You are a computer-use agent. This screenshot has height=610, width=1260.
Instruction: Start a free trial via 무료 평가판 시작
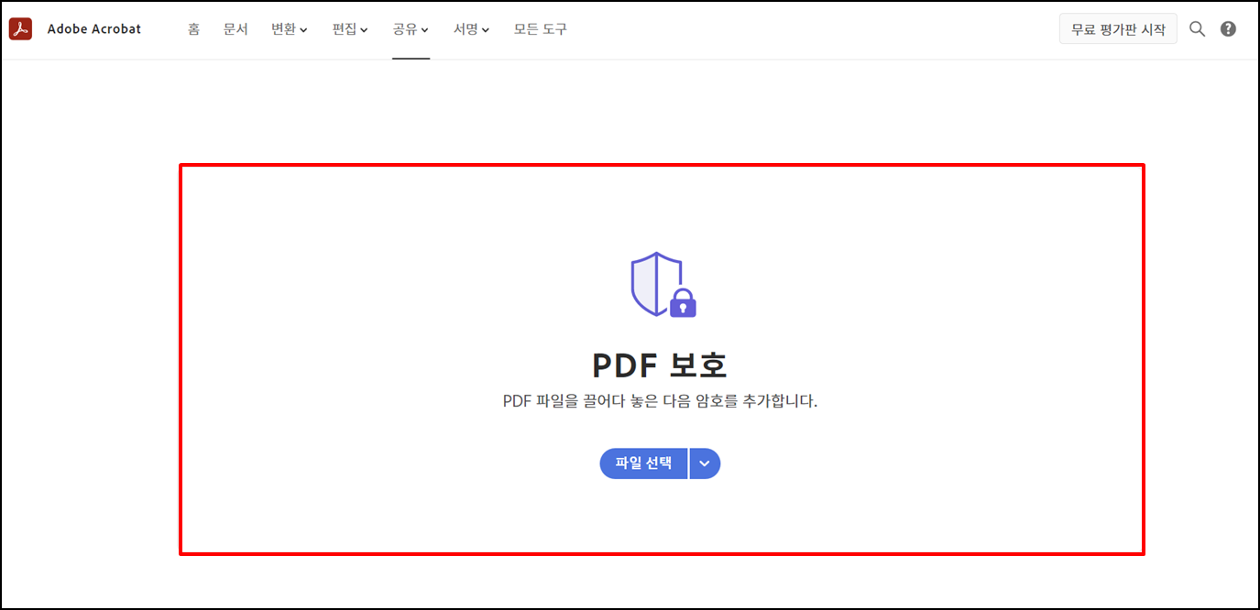tap(1118, 28)
